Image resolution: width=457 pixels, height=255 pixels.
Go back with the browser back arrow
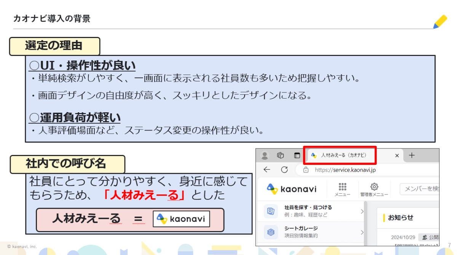click(267, 170)
